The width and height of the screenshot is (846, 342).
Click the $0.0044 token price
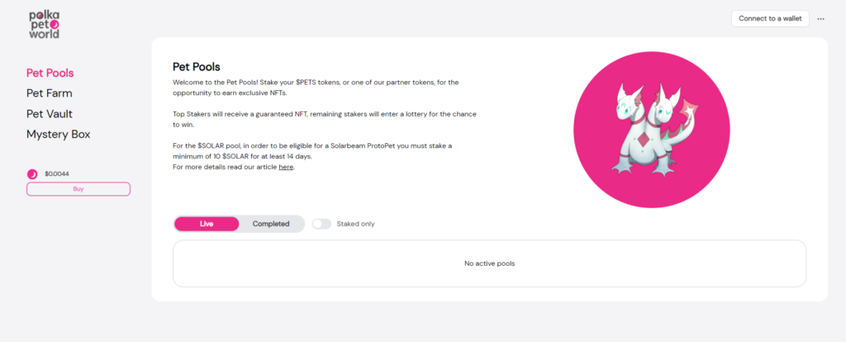tap(57, 174)
